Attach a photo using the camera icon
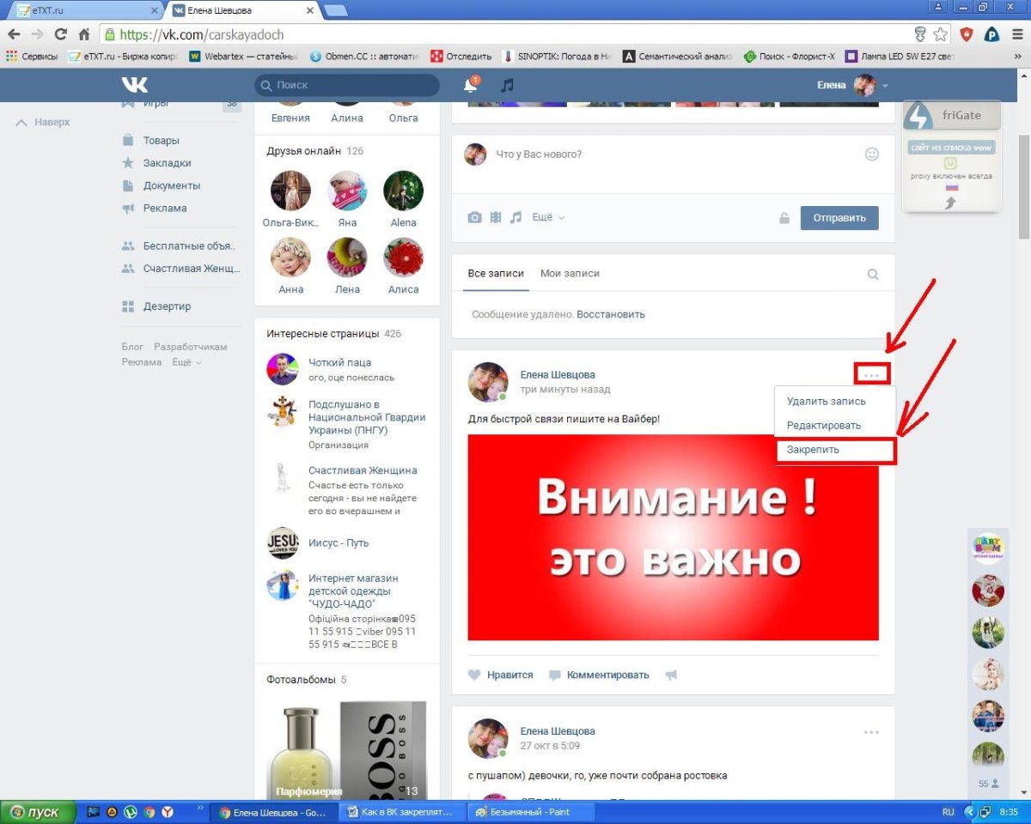 pyautogui.click(x=474, y=217)
